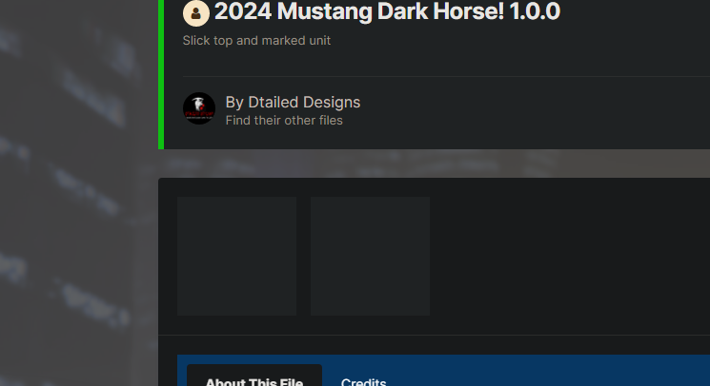Open the second blank screenshot thumbnail

click(370, 256)
